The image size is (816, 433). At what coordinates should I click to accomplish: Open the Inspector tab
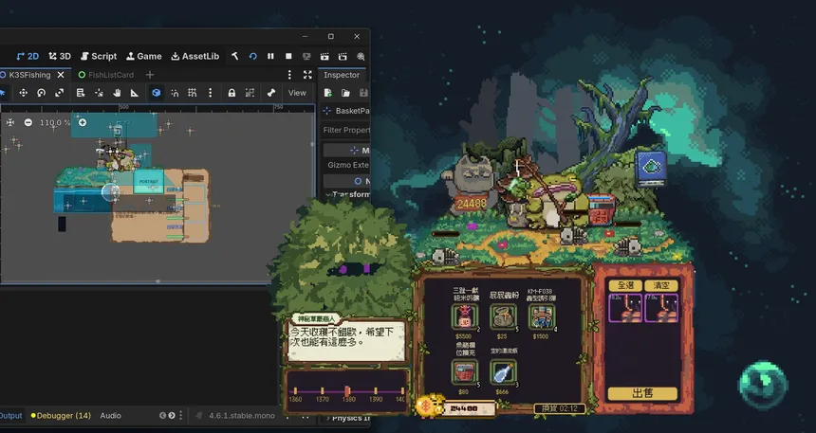click(x=342, y=75)
